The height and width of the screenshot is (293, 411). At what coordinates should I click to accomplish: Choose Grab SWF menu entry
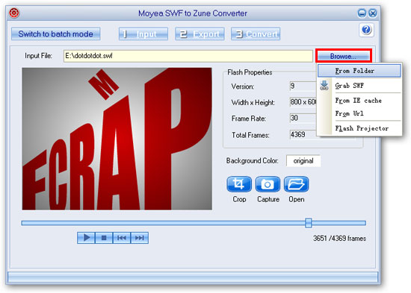(359, 86)
